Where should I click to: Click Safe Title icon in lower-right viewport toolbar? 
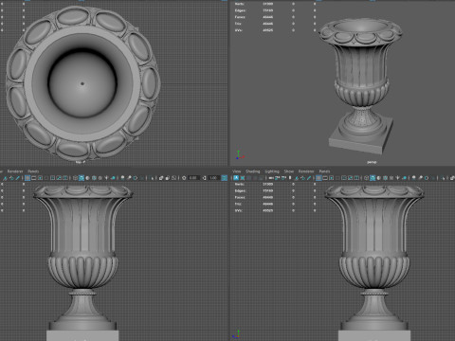click(356, 178)
